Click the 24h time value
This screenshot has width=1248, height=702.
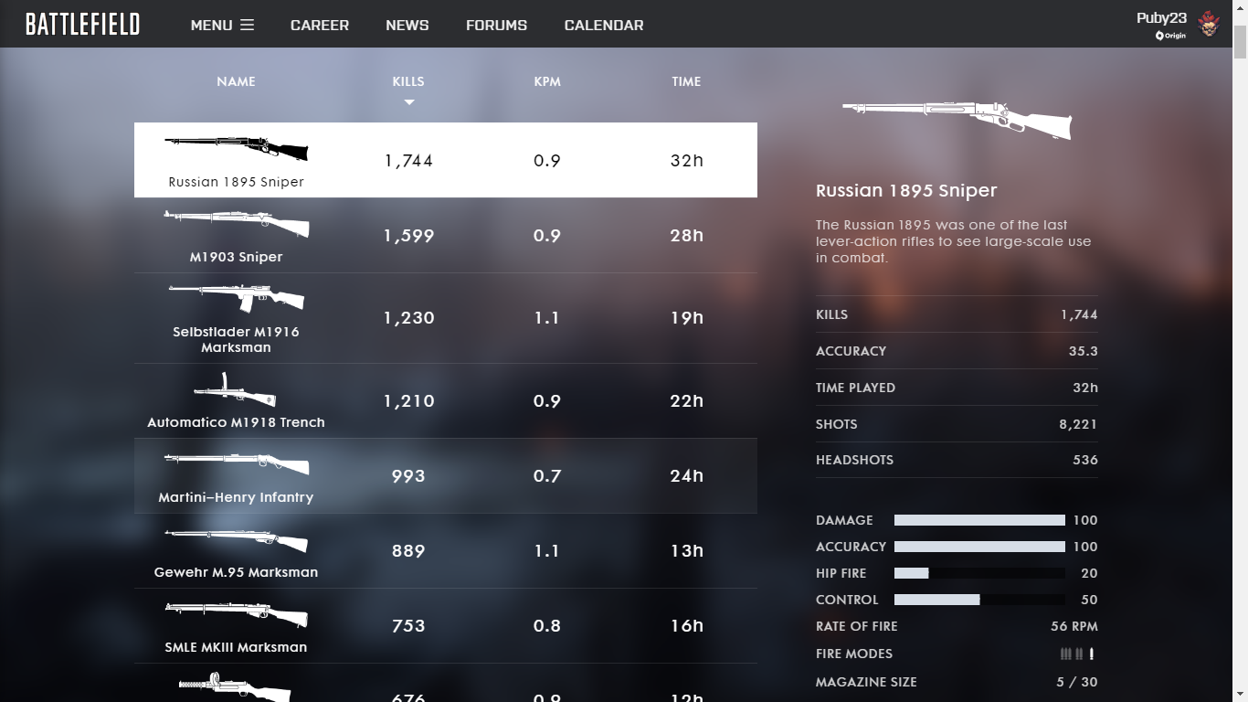pos(686,476)
